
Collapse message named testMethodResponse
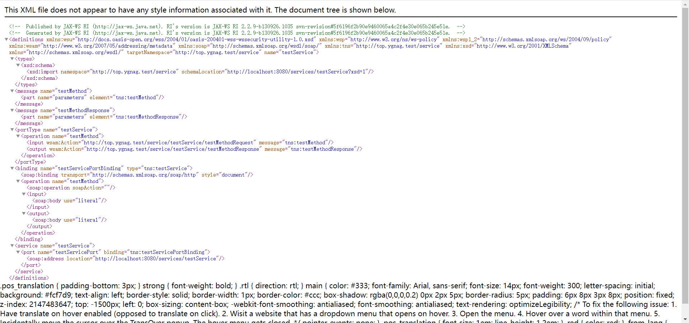(x=12, y=110)
